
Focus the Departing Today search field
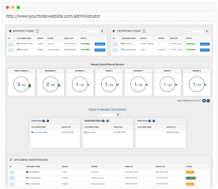tap(195, 31)
